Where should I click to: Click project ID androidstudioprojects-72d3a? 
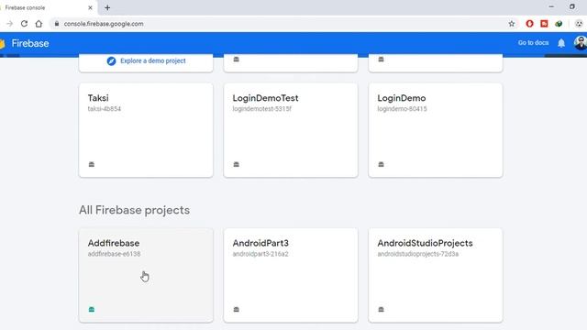click(x=418, y=254)
